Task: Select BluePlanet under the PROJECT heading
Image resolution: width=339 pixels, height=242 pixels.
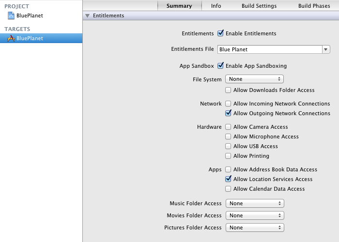Action: pyautogui.click(x=30, y=15)
